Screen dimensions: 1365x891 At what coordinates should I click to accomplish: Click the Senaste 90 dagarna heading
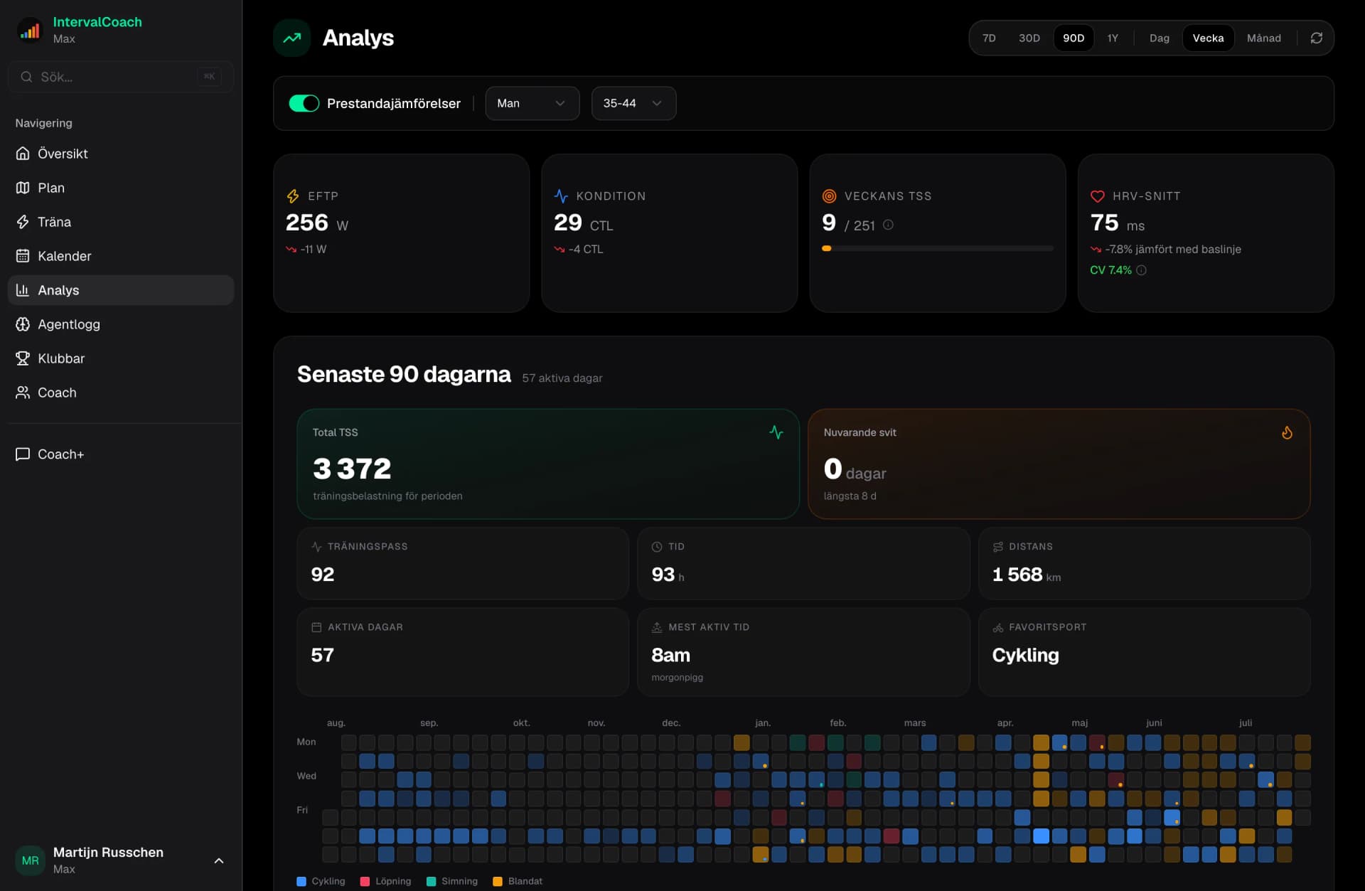(404, 375)
